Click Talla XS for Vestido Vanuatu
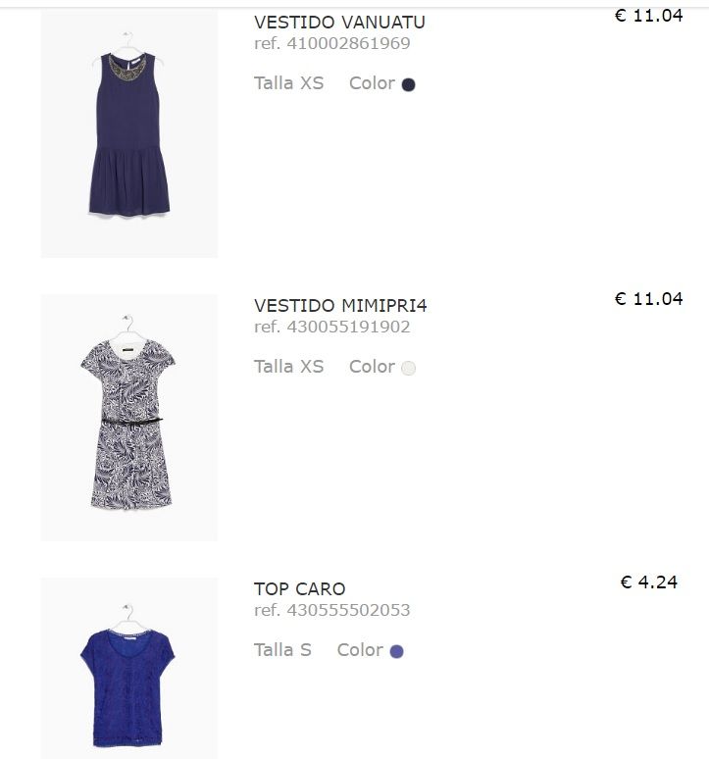 289,83
